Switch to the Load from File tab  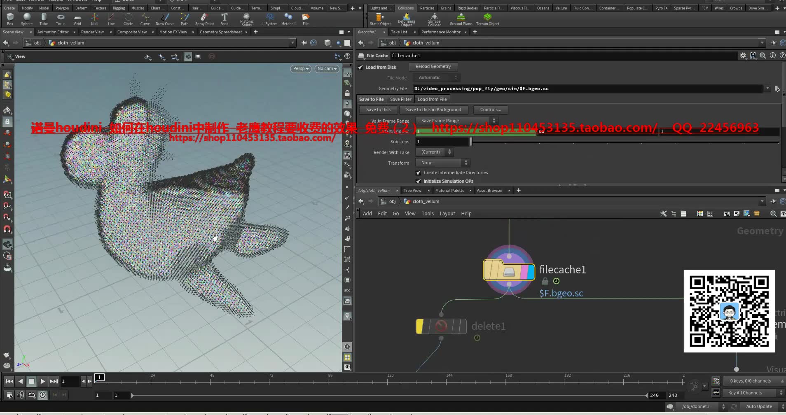point(432,99)
